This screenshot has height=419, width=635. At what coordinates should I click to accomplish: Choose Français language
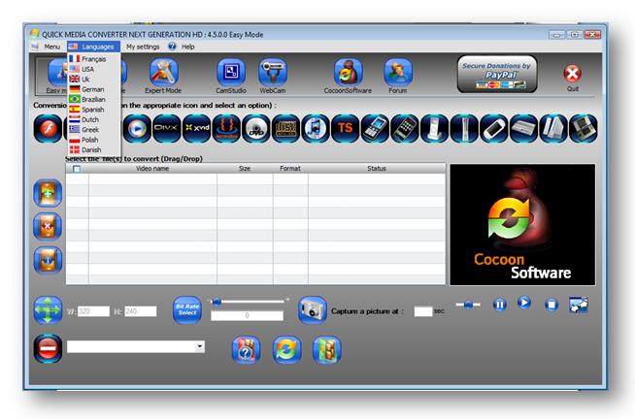point(93,58)
